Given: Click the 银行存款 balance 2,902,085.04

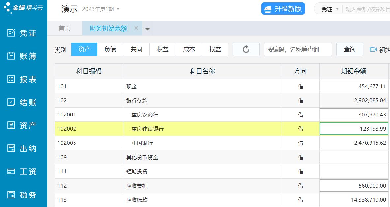Looking at the screenshot, I should point(370,100).
